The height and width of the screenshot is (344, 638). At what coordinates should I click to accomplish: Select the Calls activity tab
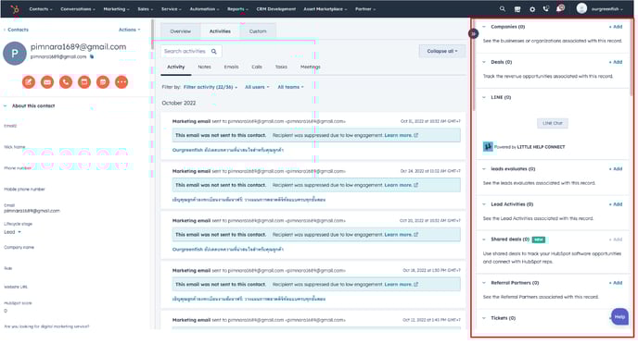click(257, 67)
